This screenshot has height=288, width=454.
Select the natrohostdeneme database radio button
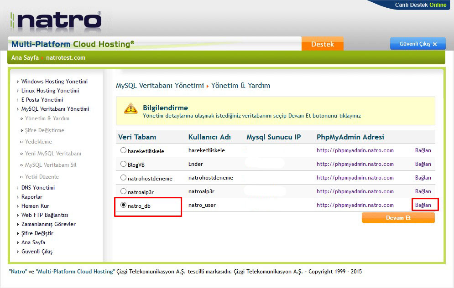point(123,177)
